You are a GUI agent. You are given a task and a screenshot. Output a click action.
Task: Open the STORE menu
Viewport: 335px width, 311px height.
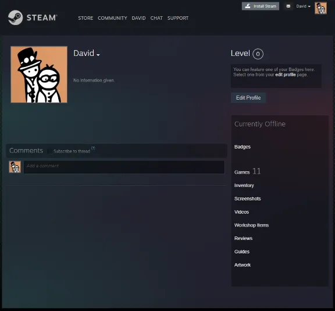[x=85, y=18]
